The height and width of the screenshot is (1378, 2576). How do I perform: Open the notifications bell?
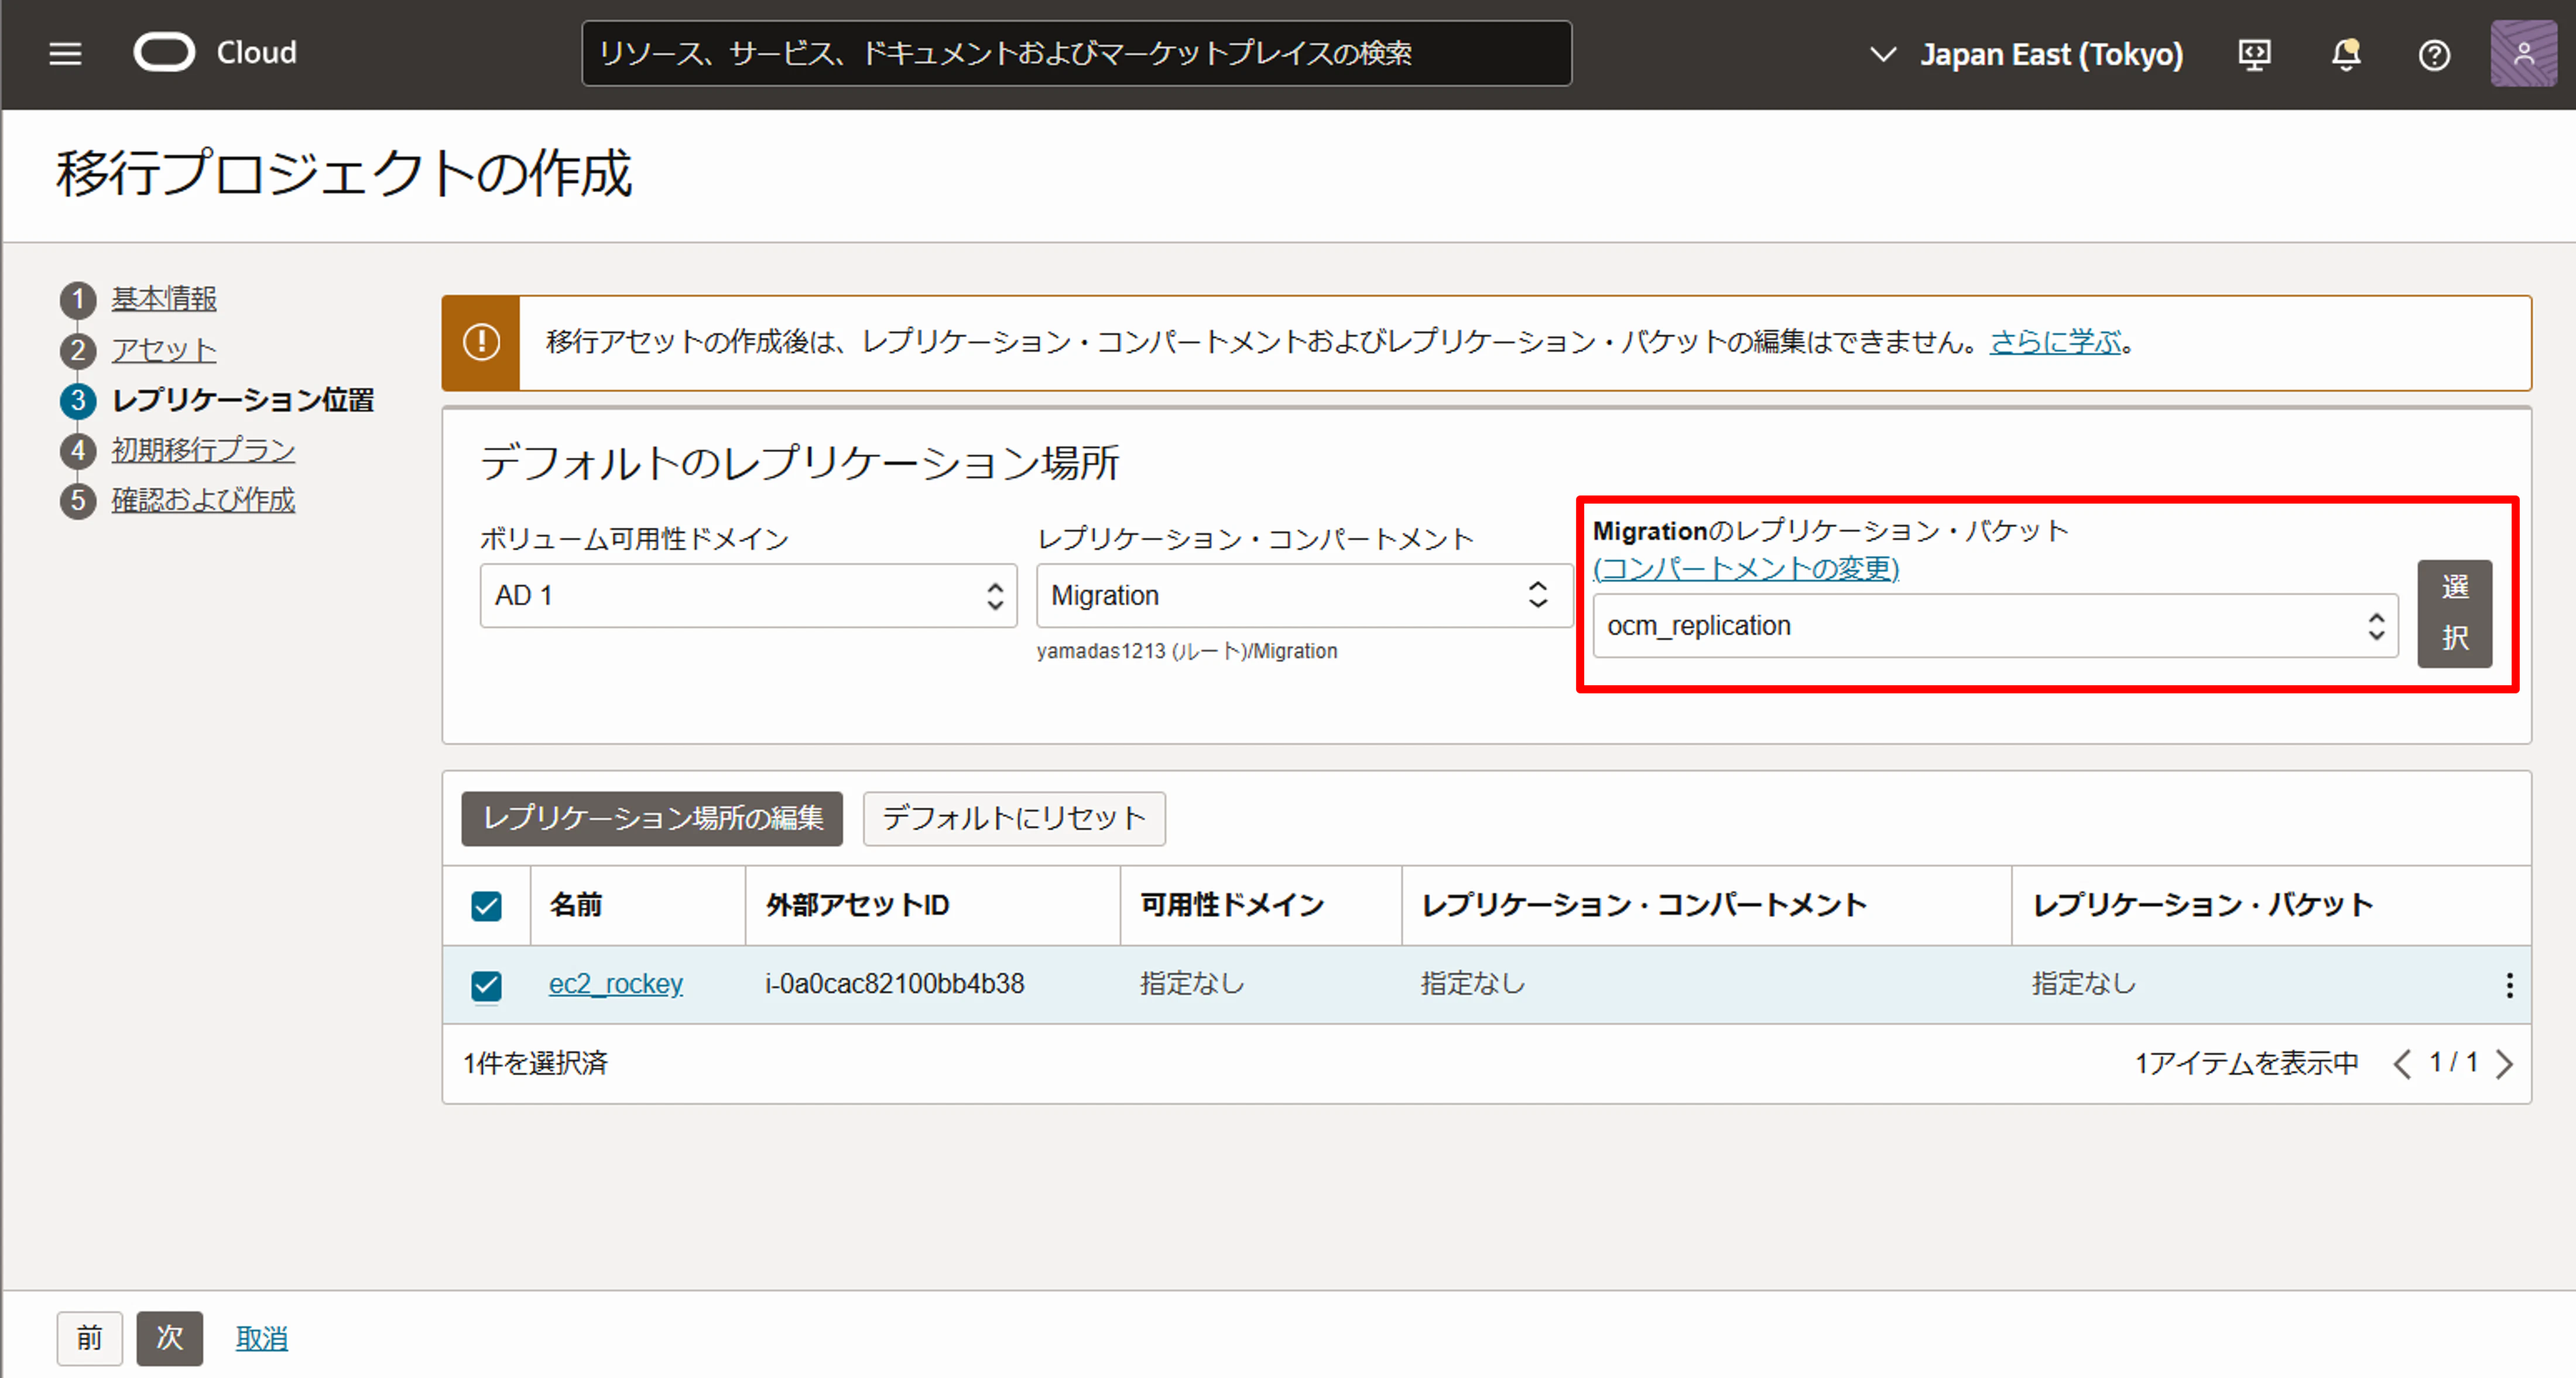pos(2346,54)
